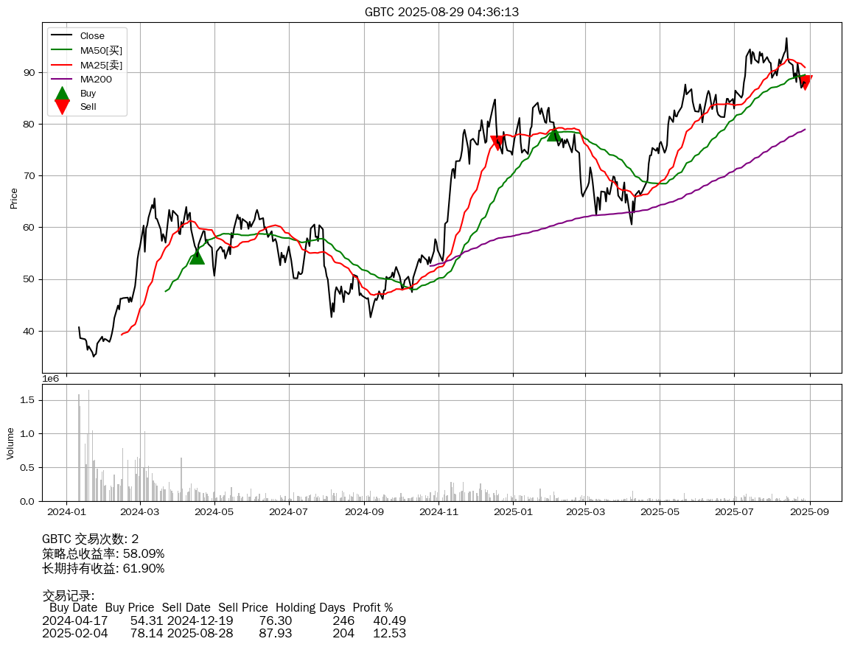Click the Volume y-axis label
This screenshot has width=849, height=647.
10,443
